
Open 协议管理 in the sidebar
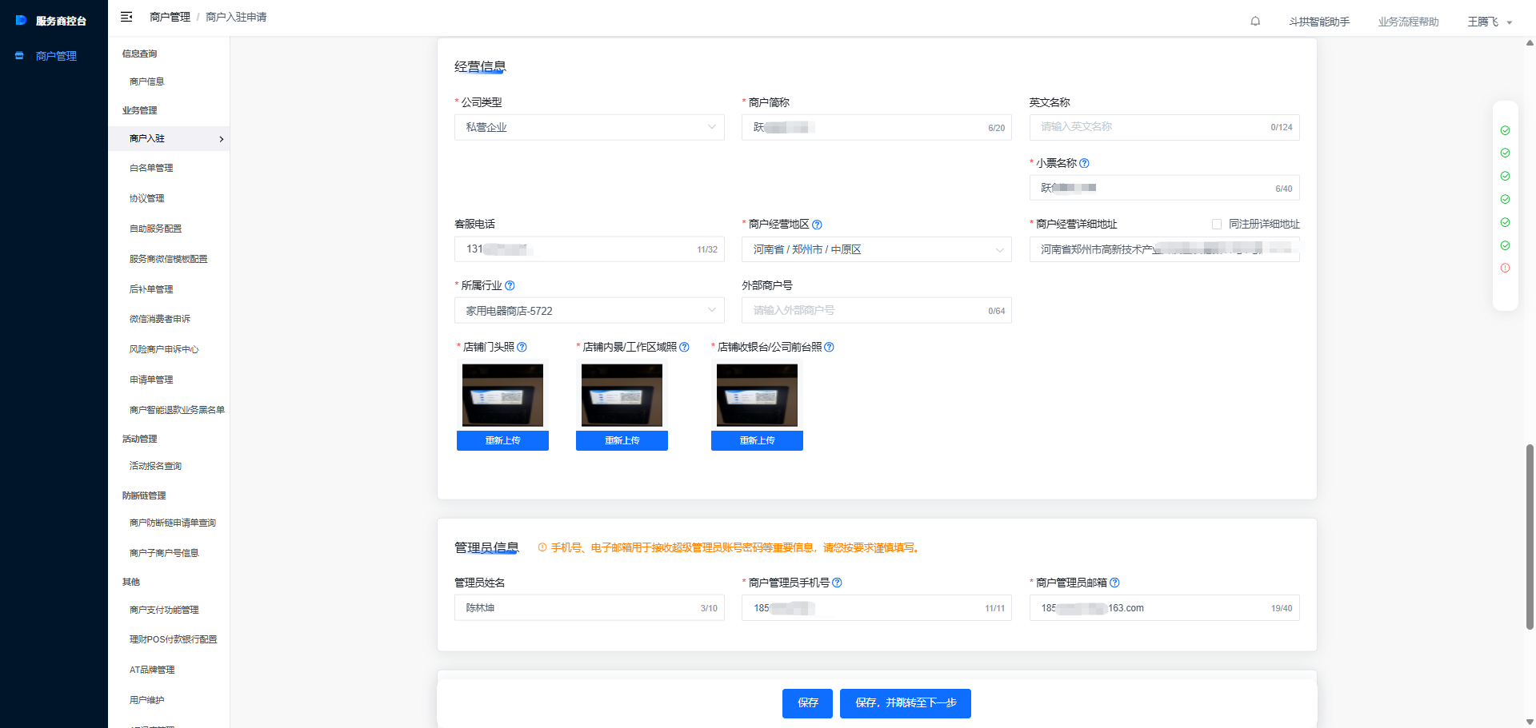[x=146, y=198]
